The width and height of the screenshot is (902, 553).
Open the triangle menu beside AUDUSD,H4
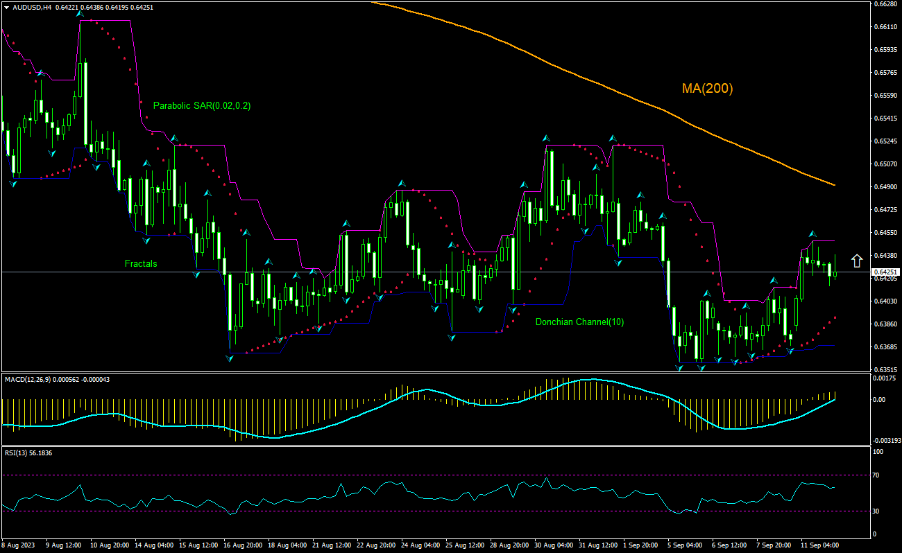pos(6,7)
